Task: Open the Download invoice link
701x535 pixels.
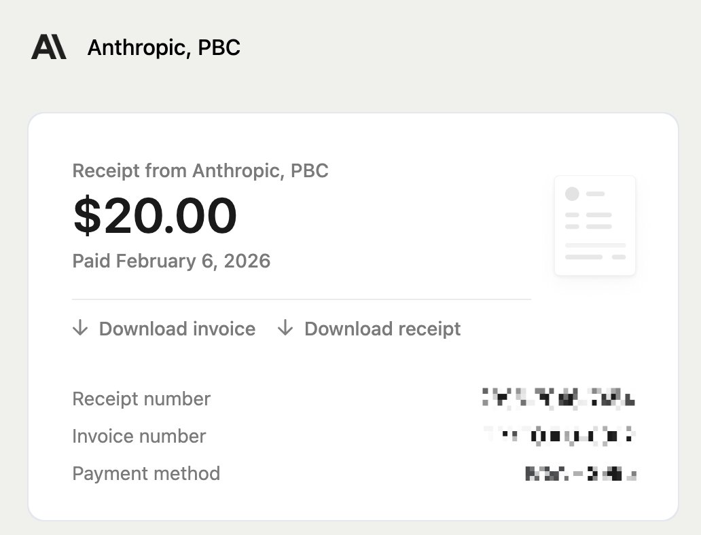Action: pyautogui.click(x=177, y=329)
